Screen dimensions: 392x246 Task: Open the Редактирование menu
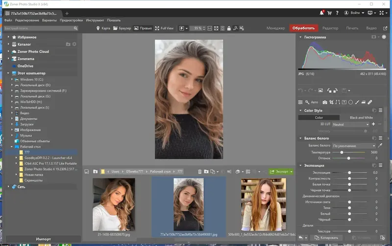click(27, 21)
